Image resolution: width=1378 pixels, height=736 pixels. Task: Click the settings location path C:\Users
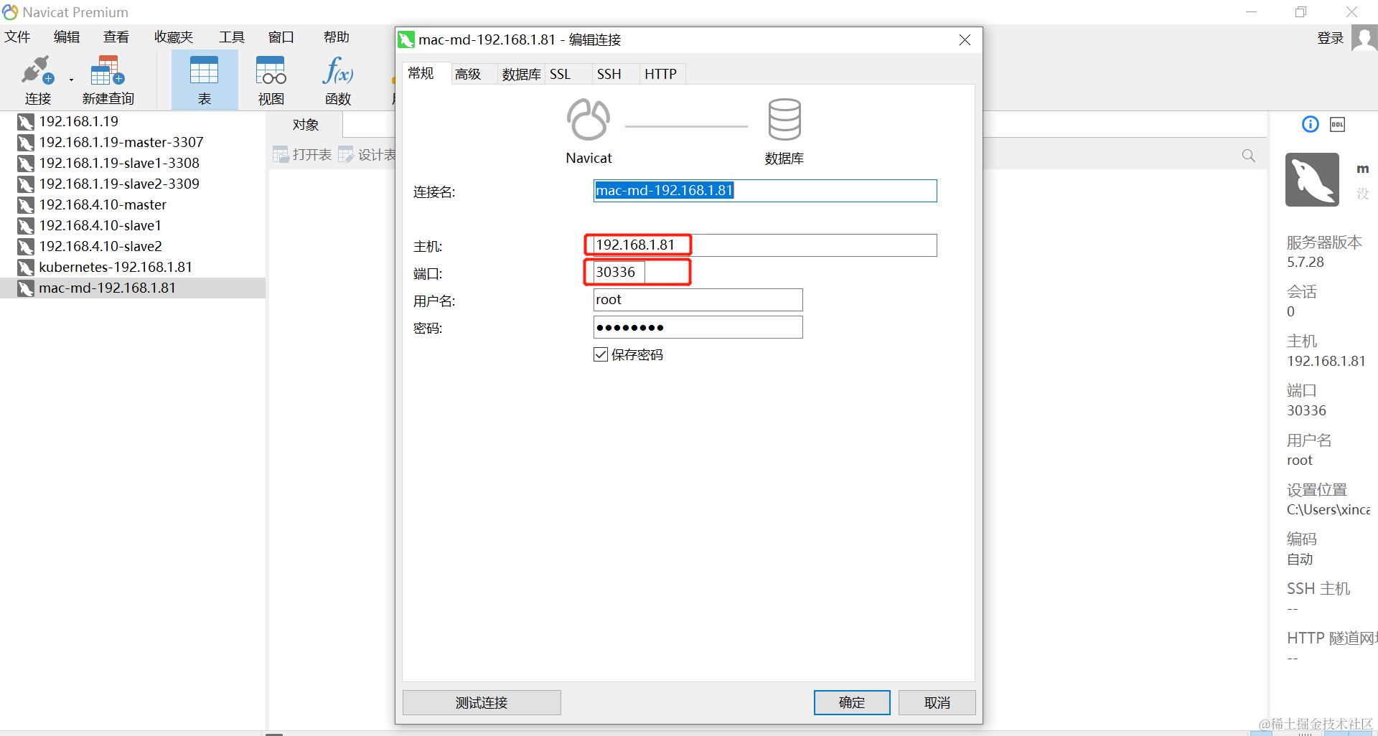coord(1328,510)
